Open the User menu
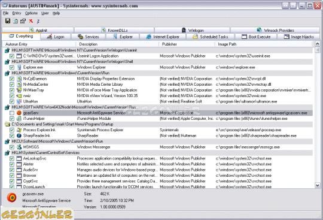The height and width of the screenshot is (220, 323). click(45, 13)
